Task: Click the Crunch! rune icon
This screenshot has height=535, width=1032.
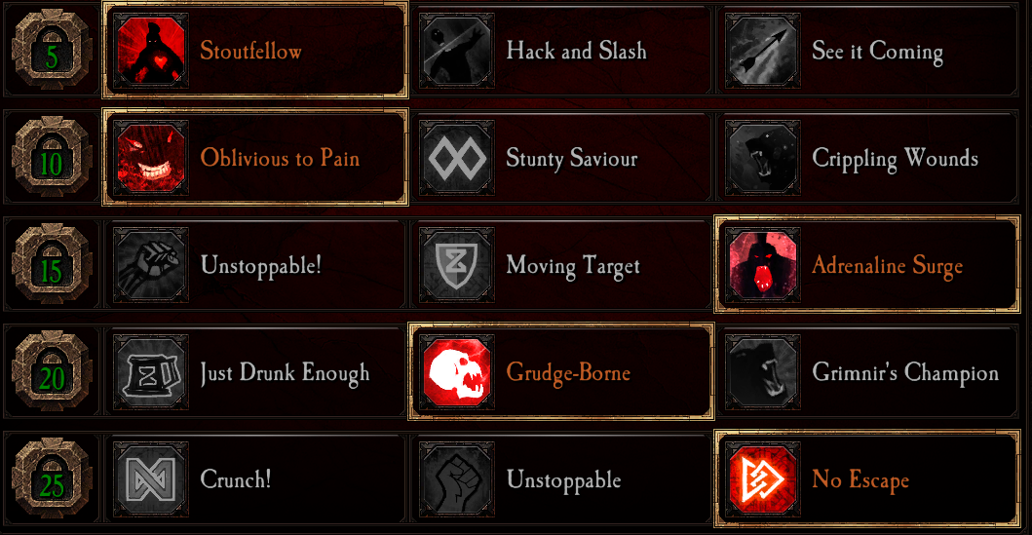Action: point(151,479)
